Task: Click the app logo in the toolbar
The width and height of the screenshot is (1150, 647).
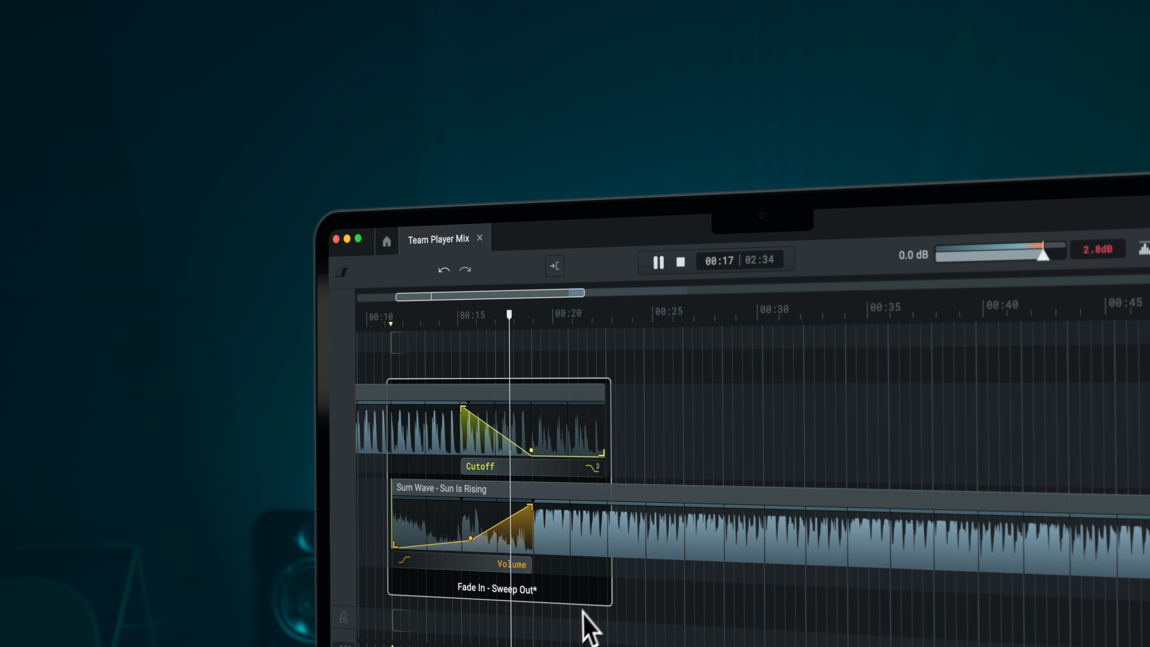Action: pos(342,272)
